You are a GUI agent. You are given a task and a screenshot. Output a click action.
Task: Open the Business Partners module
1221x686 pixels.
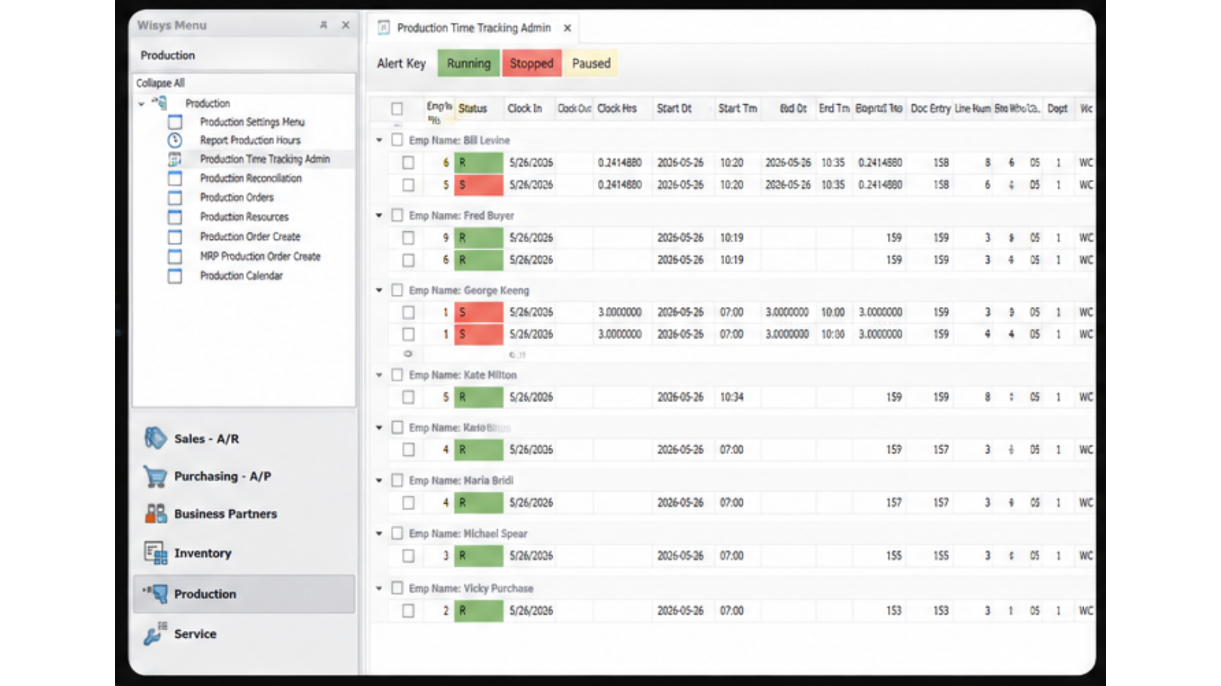[226, 514]
